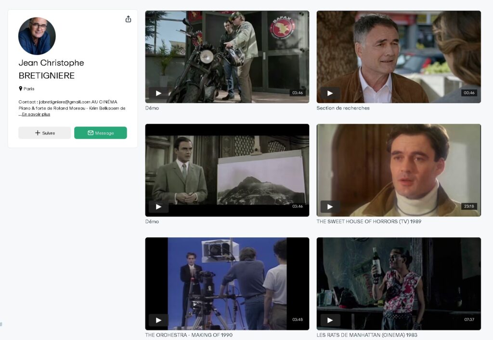Click the Paris location pin icon
This screenshot has width=493, height=340.
click(x=21, y=89)
